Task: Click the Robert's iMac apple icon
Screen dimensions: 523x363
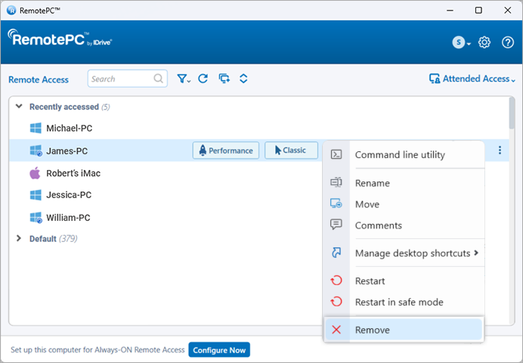Action: [35, 173]
